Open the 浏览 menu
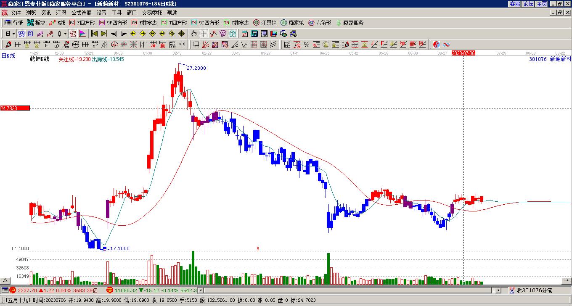Viewport: 572px width, 306px height. pyautogui.click(x=31, y=13)
